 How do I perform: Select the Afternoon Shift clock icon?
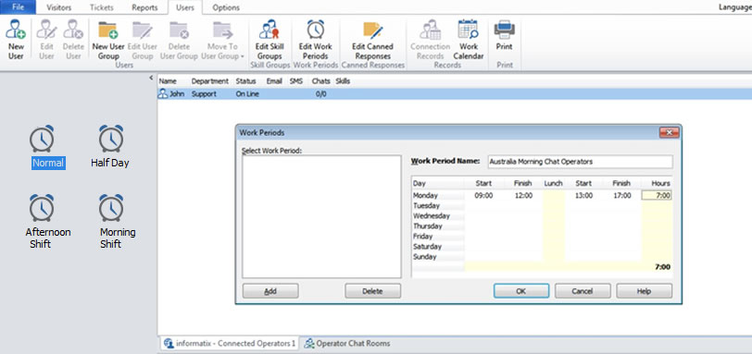[x=42, y=208]
